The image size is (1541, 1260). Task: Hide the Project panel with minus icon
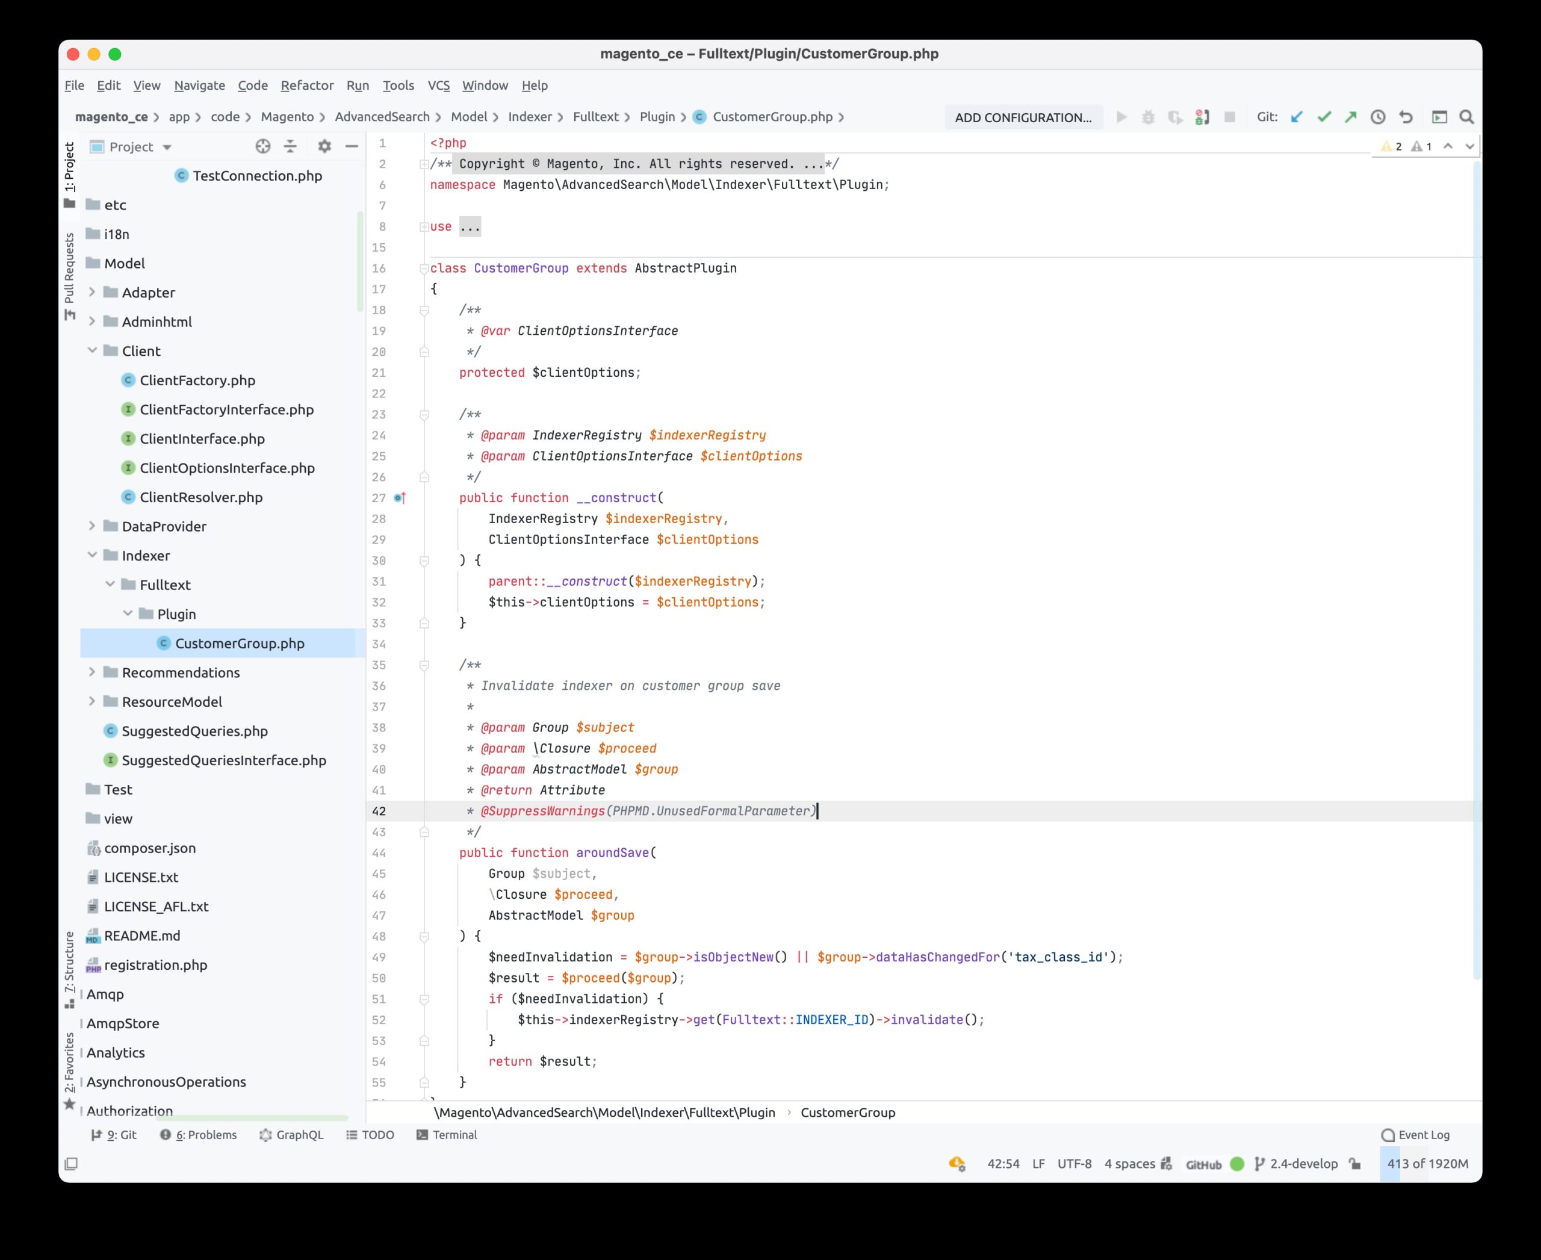click(352, 147)
